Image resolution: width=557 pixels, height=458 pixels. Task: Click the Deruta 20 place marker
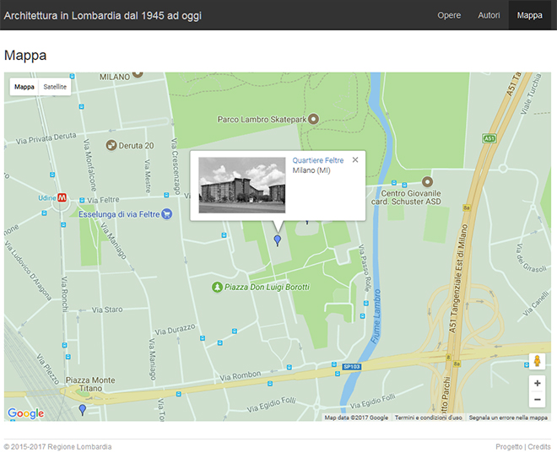coord(111,145)
